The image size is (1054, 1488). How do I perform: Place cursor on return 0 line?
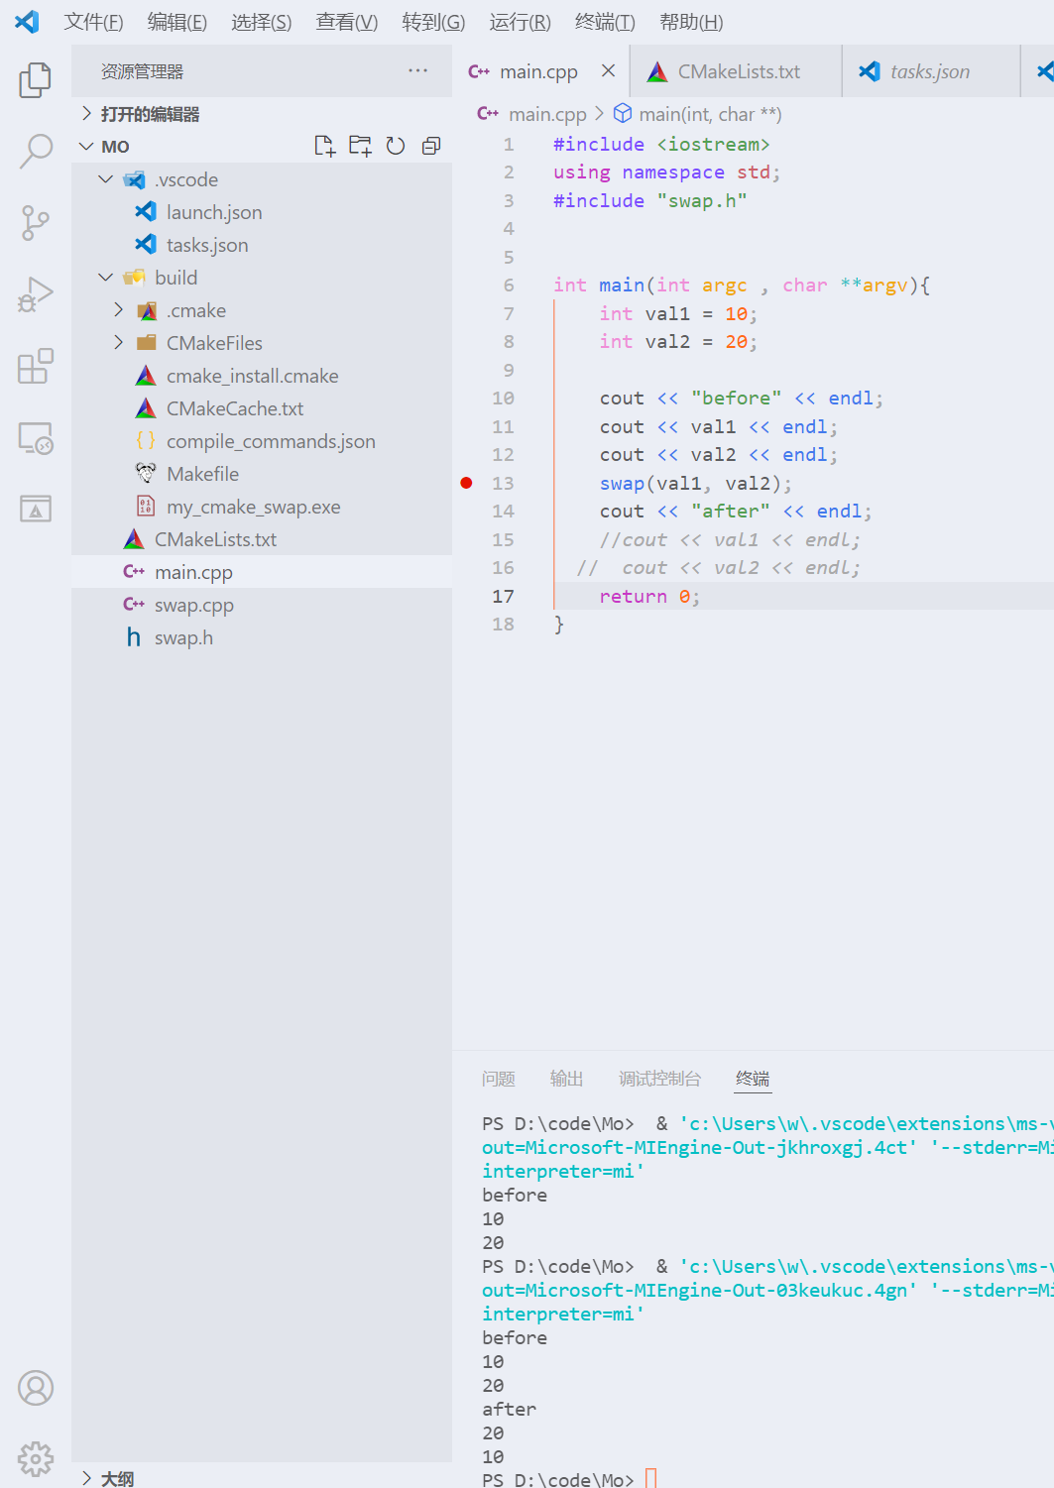[x=649, y=597]
